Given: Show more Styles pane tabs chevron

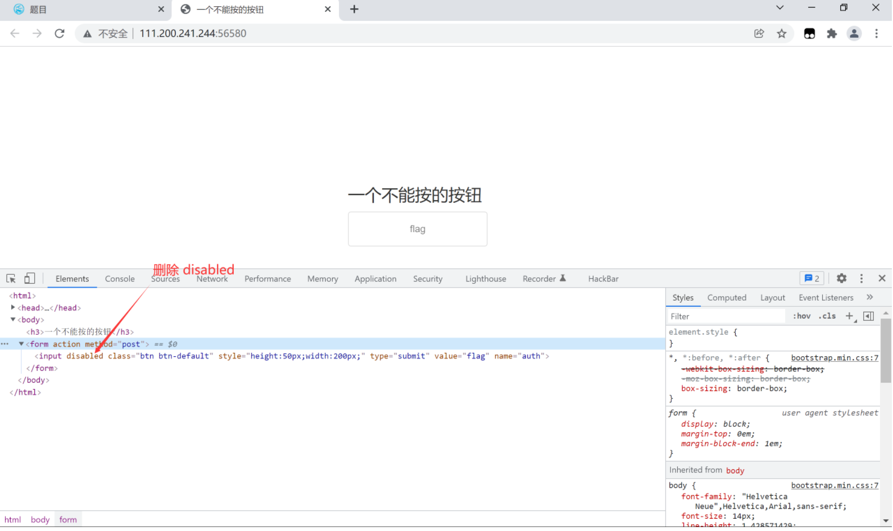Looking at the screenshot, I should point(870,297).
